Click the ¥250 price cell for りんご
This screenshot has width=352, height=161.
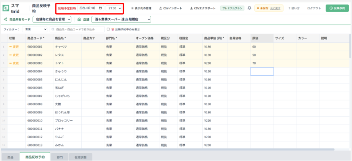[215, 137]
